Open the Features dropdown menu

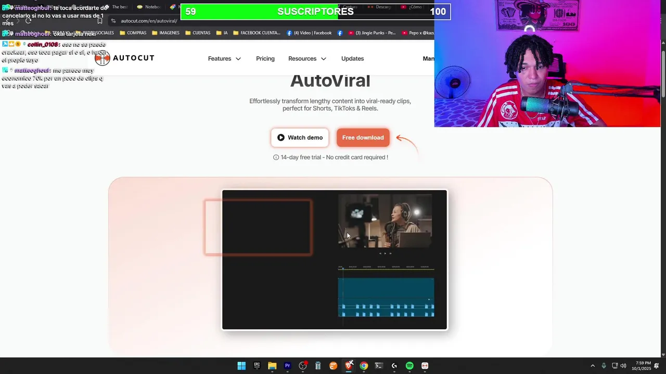224,59
